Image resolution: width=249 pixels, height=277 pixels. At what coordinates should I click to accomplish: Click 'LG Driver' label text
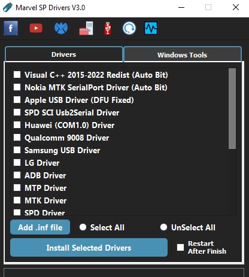42,163
